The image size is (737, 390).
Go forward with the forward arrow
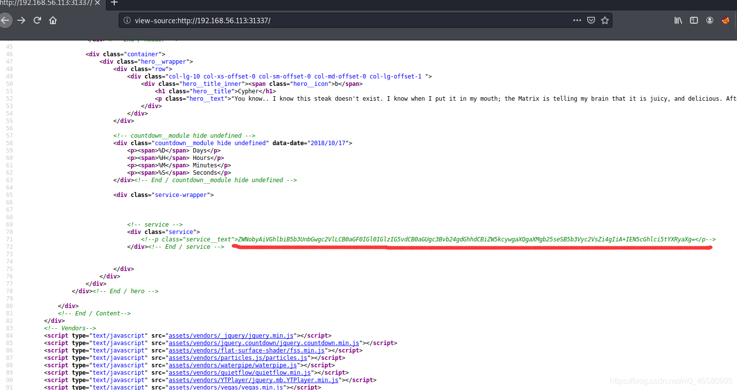(x=21, y=20)
